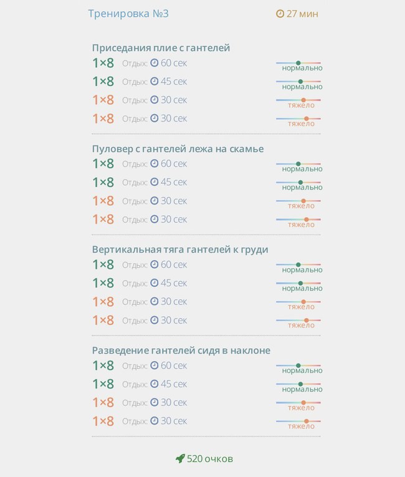The image size is (405, 477).
Task: Click the 520 очков score label
Action: click(210, 459)
